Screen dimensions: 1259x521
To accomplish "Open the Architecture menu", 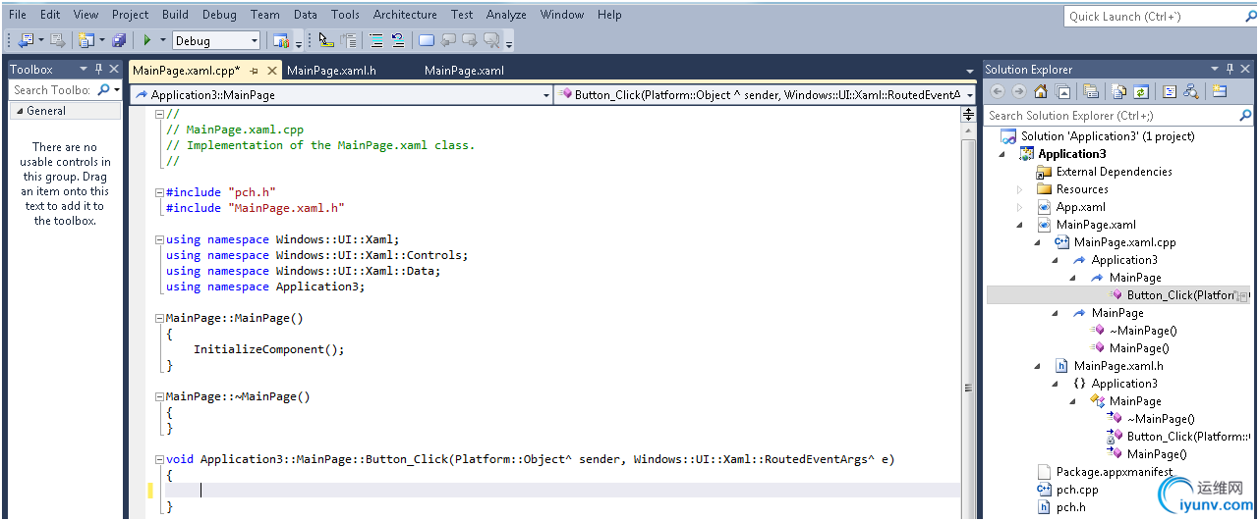I will 405,15.
